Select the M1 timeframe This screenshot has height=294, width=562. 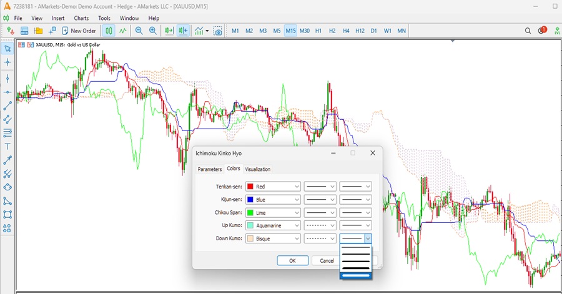pyautogui.click(x=235, y=31)
